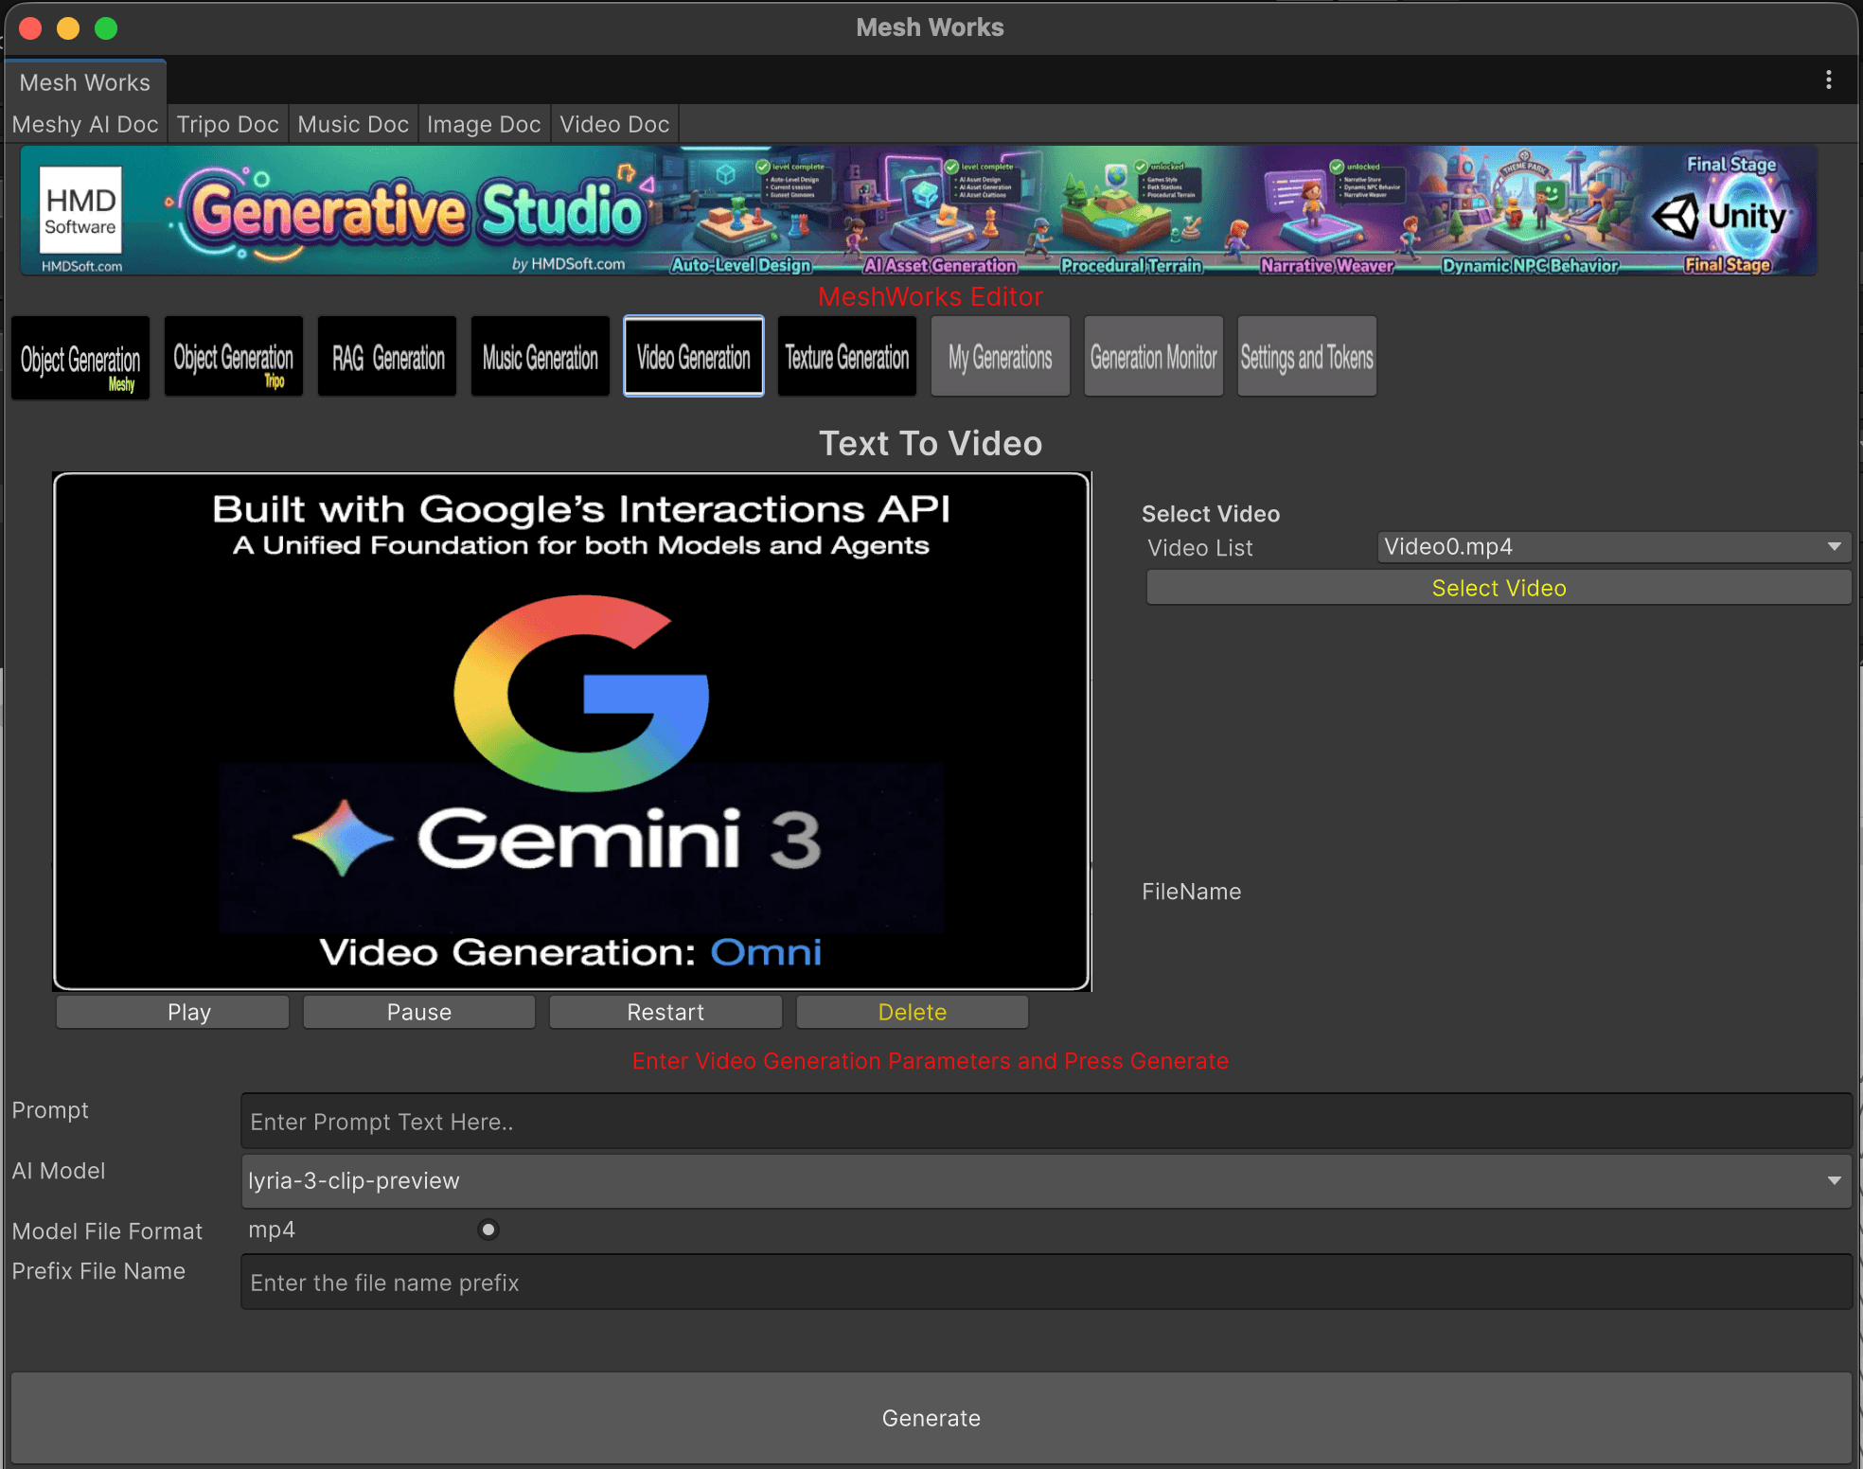Click the yellow Select Video button
1863x1469 pixels.
tap(1499, 588)
